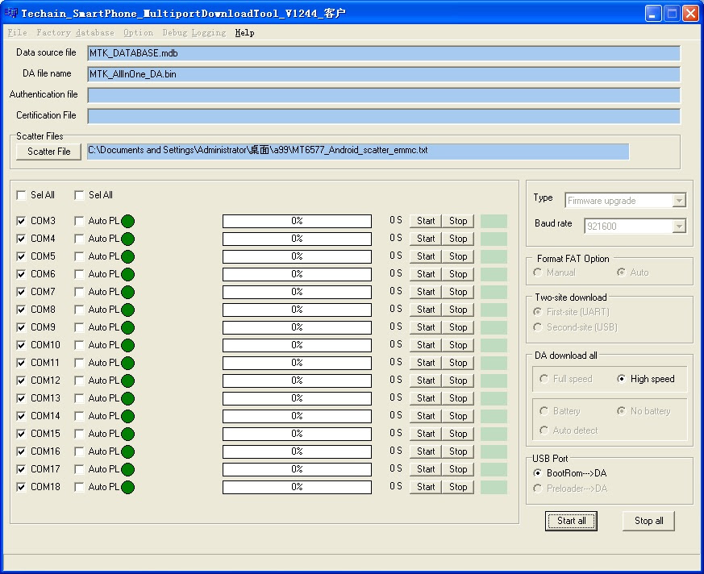Start download on COM8 row
This screenshot has height=574, width=704.
(426, 310)
